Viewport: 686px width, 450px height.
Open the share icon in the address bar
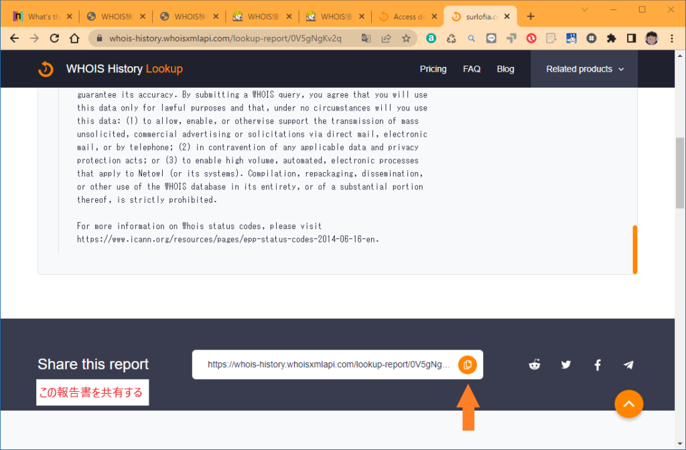386,38
